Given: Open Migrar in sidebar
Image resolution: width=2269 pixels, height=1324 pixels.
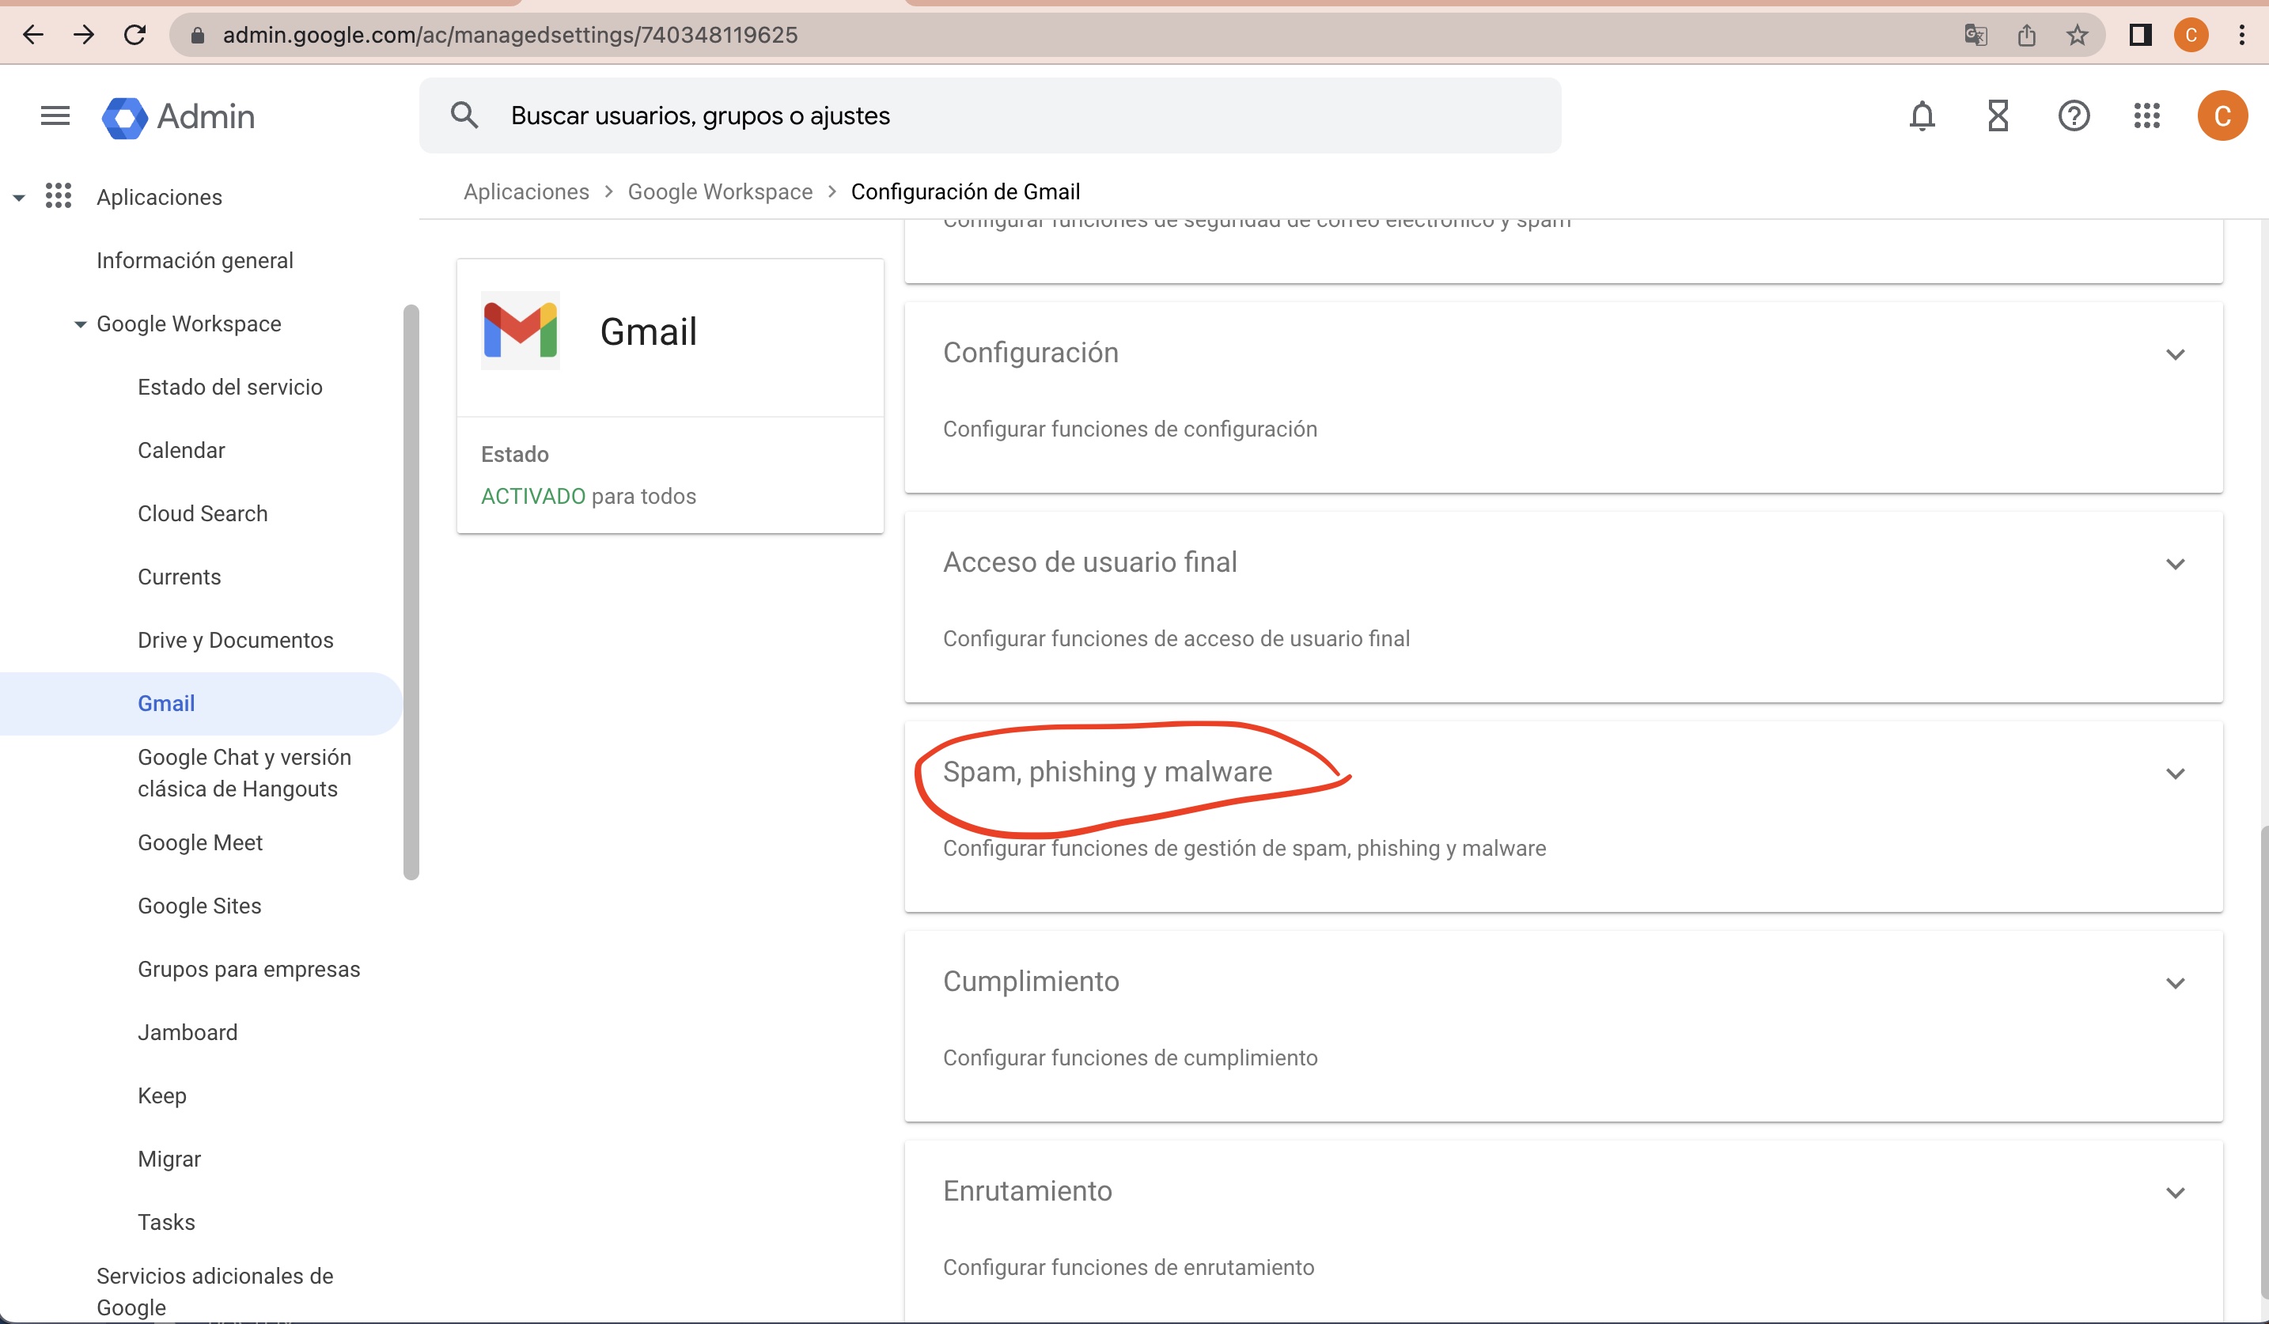Looking at the screenshot, I should [169, 1159].
